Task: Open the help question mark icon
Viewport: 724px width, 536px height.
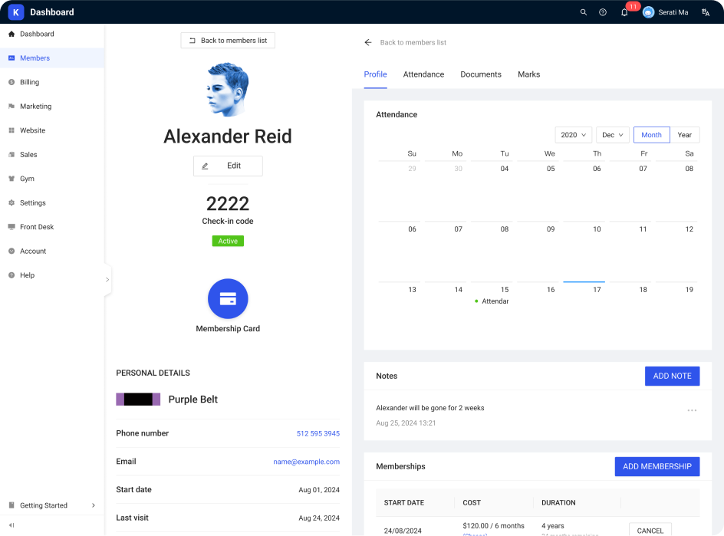Action: [x=603, y=12]
